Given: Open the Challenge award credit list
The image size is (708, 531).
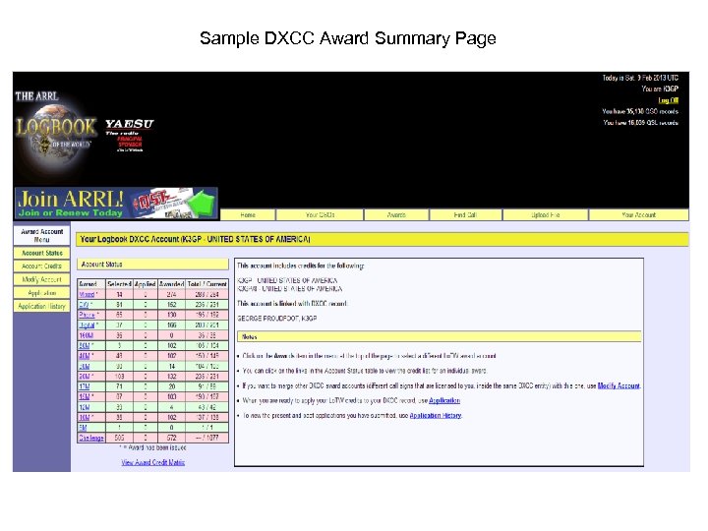Looking at the screenshot, I should pyautogui.click(x=91, y=438).
